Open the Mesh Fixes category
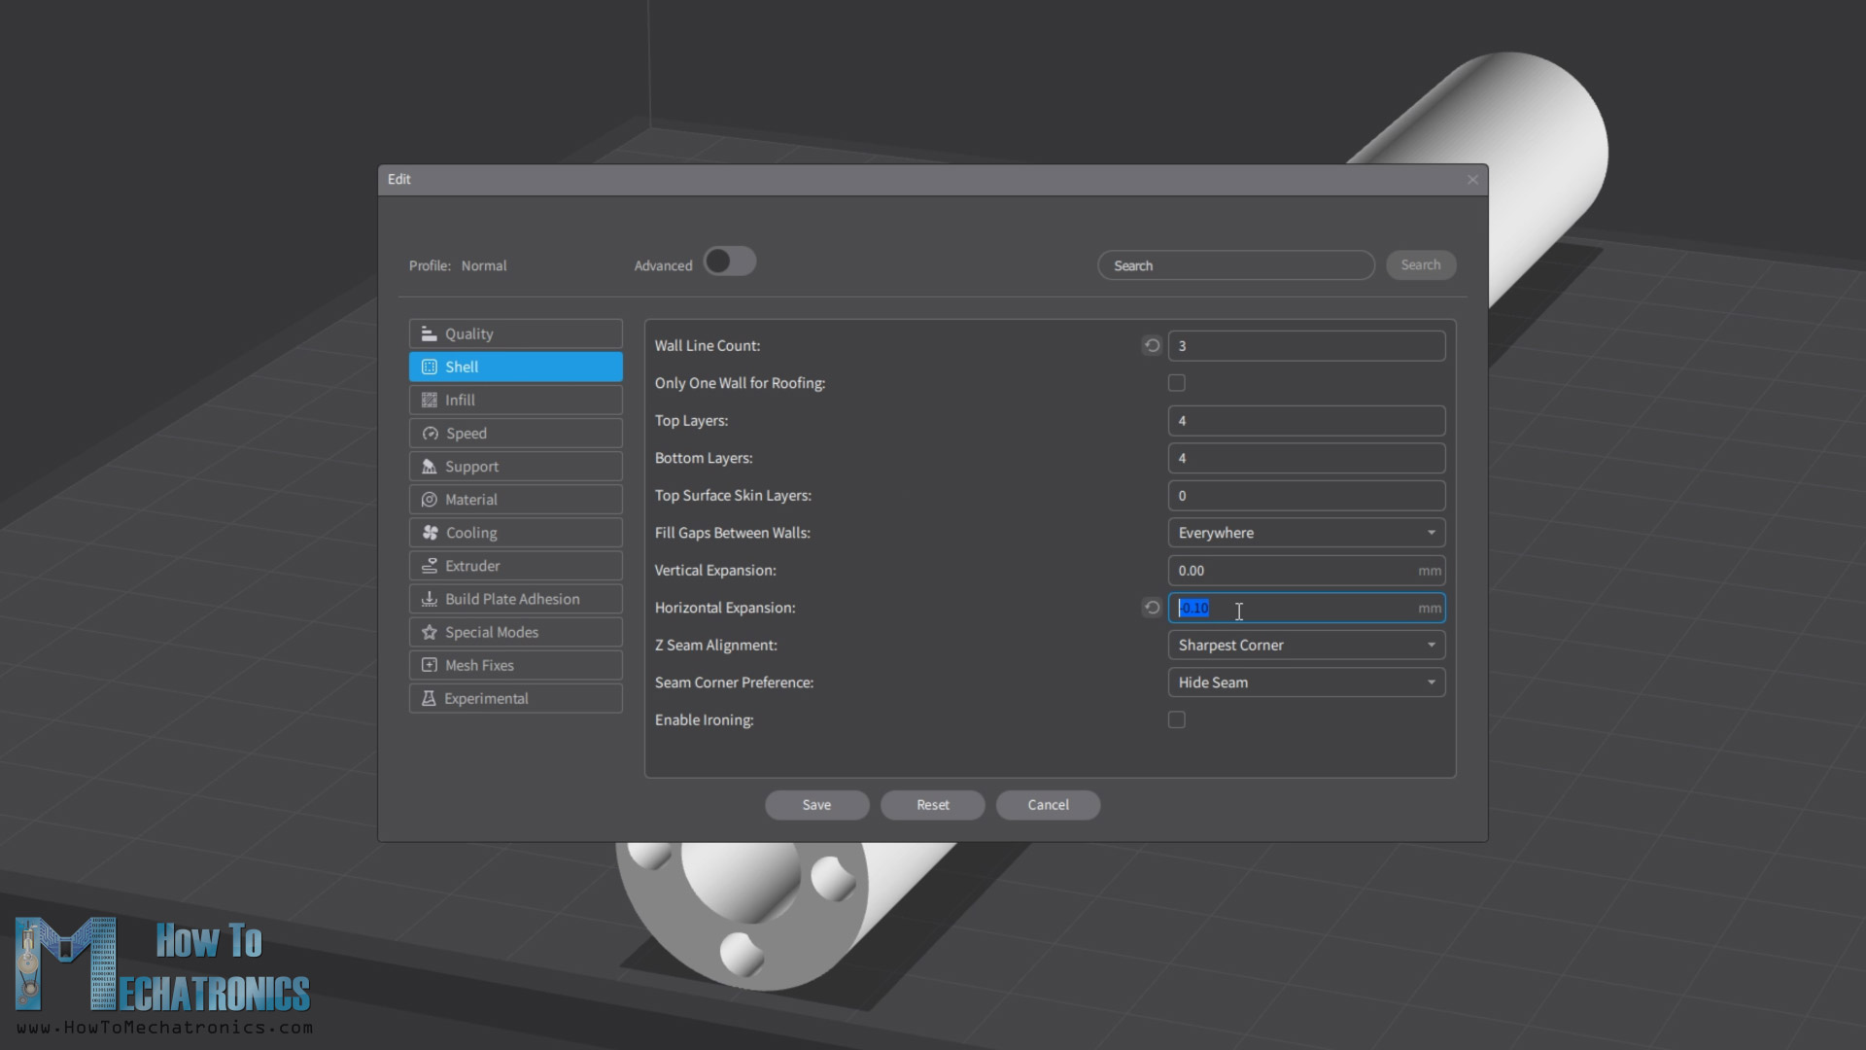The image size is (1866, 1050). click(x=515, y=665)
